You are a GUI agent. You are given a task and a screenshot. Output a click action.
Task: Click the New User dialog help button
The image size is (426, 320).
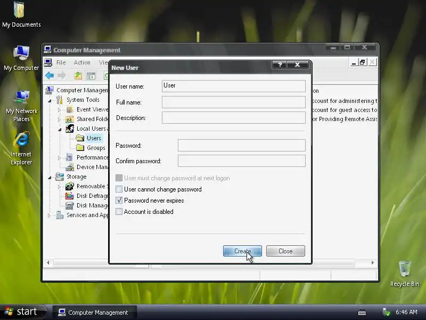coord(280,65)
